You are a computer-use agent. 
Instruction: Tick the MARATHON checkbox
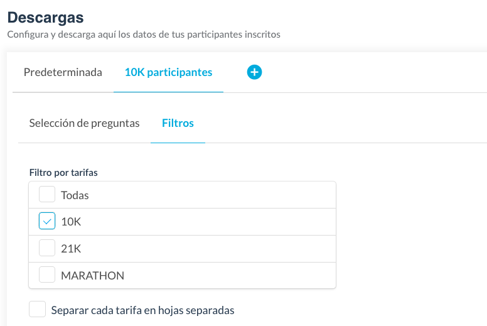[x=47, y=275]
